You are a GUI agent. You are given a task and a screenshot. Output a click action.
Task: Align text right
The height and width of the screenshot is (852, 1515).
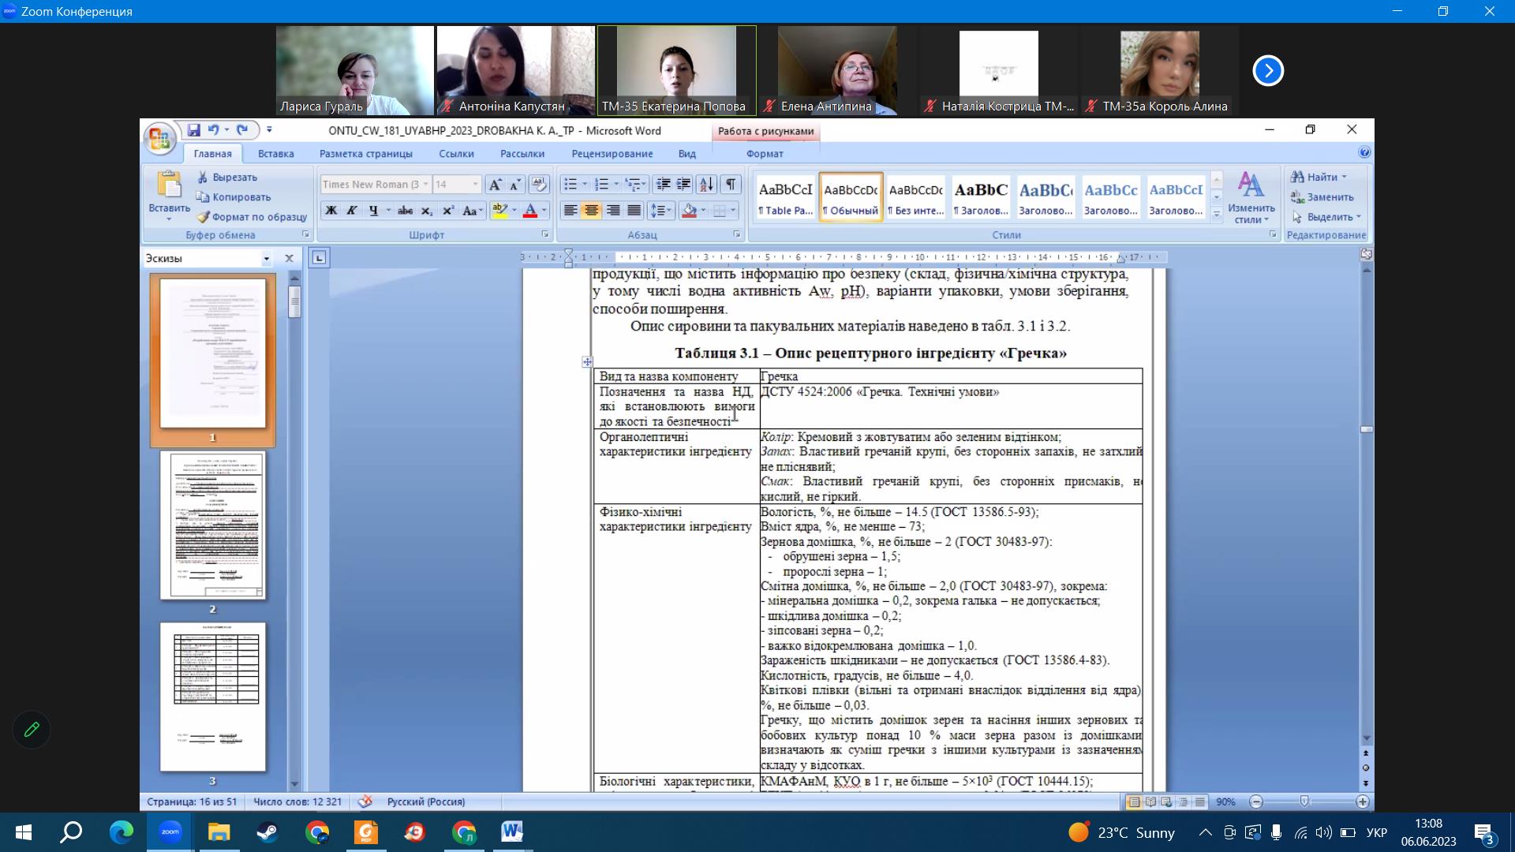pos(612,211)
